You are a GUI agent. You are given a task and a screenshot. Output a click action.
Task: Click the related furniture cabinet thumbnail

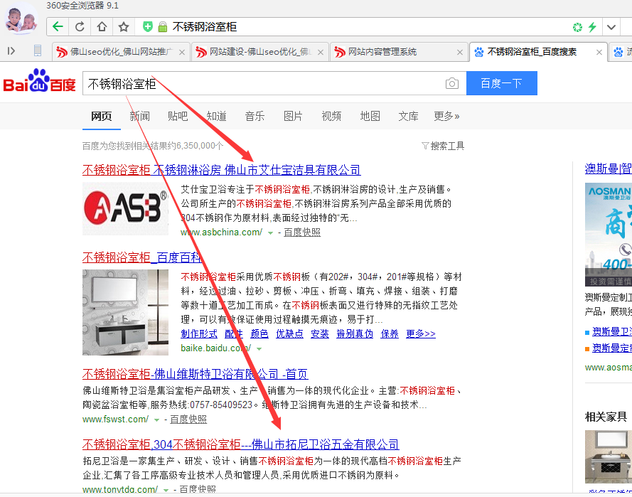(x=609, y=456)
